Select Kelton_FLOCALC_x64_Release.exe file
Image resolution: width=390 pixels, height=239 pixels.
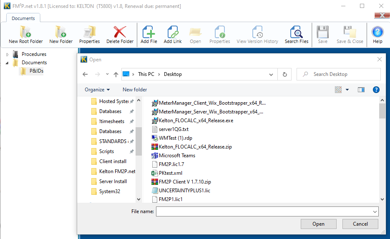click(192, 121)
